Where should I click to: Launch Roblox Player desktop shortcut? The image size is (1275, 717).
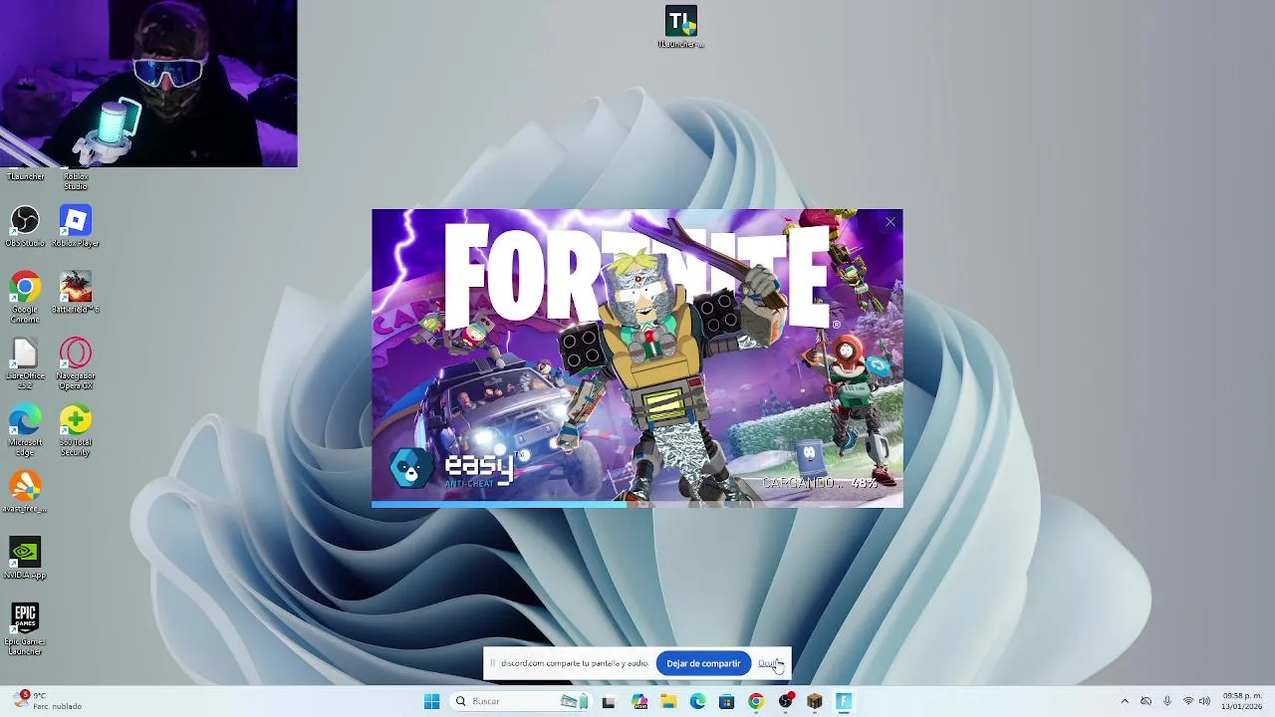pyautogui.click(x=76, y=227)
